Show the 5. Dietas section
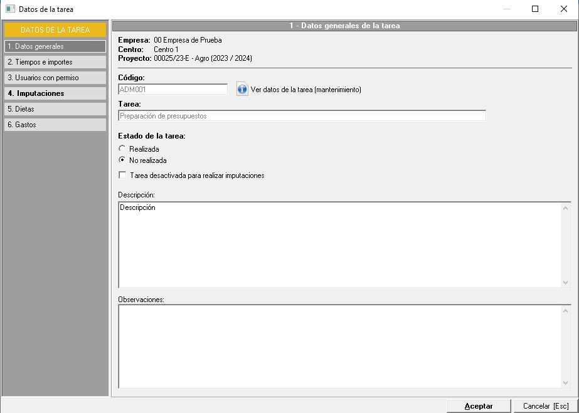579x413 pixels. coord(55,109)
